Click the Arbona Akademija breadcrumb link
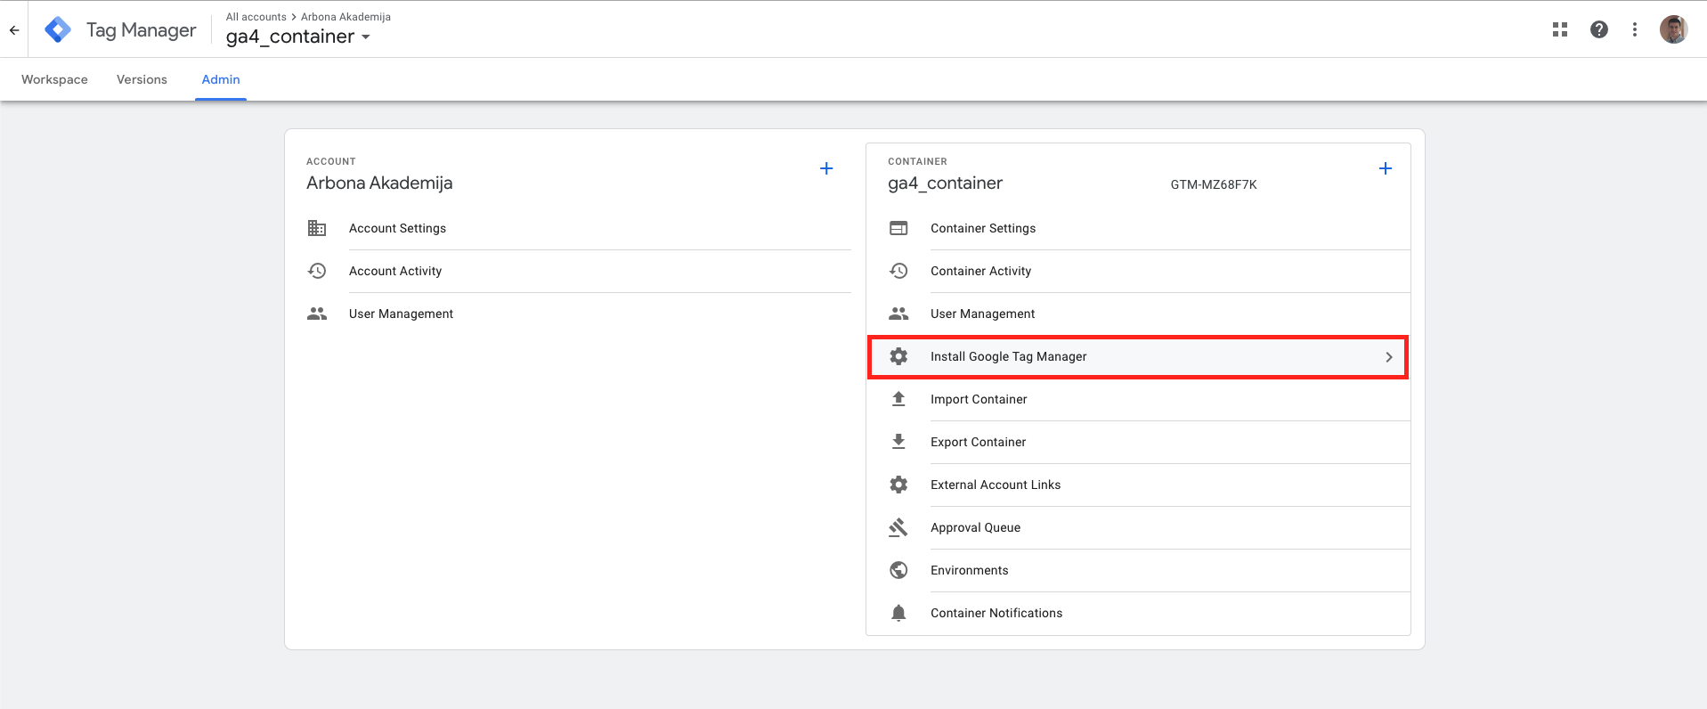Screen dimensions: 1707x709 [x=345, y=17]
